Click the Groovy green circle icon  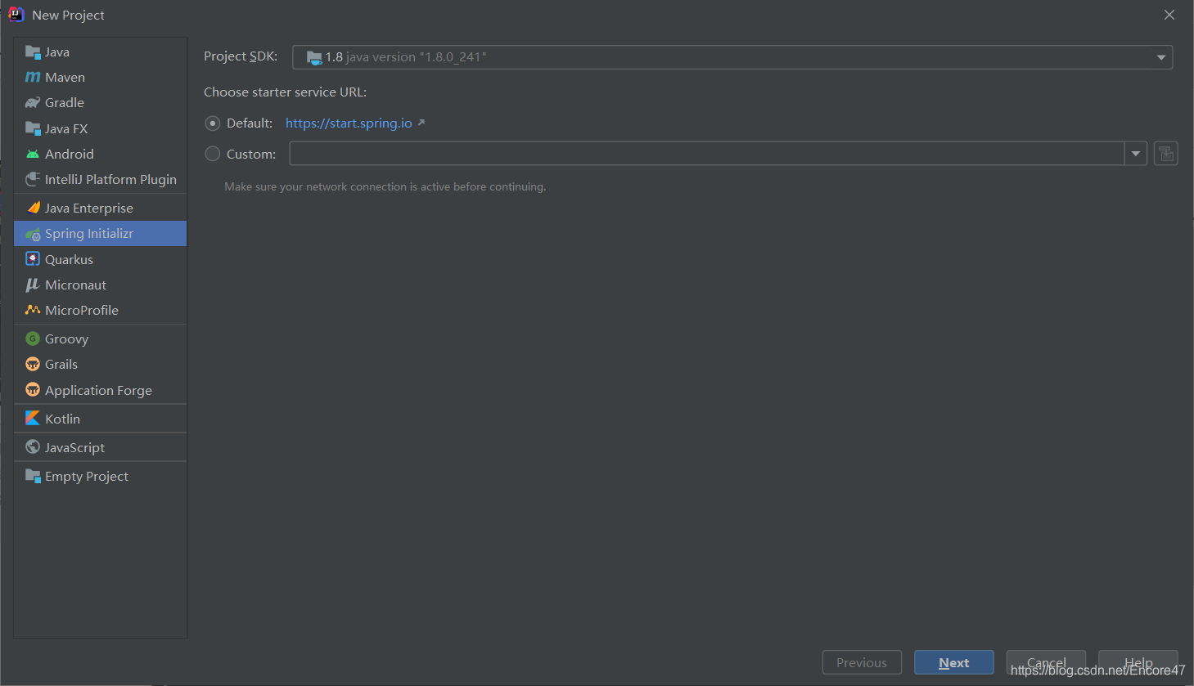click(33, 339)
